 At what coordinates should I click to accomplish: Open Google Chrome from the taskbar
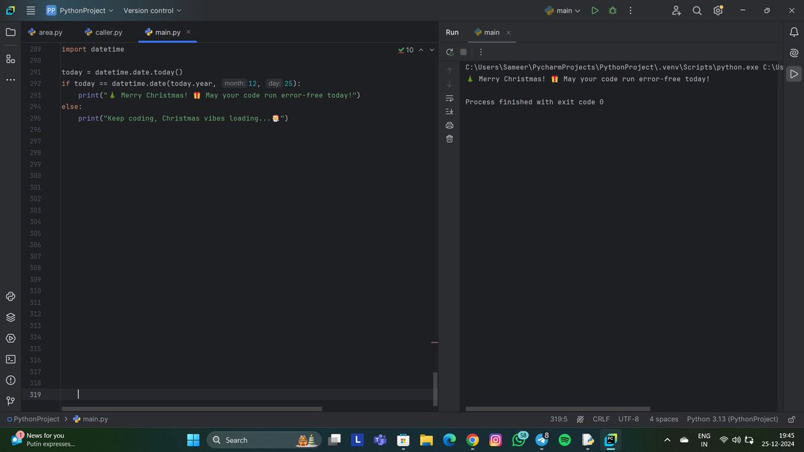472,440
